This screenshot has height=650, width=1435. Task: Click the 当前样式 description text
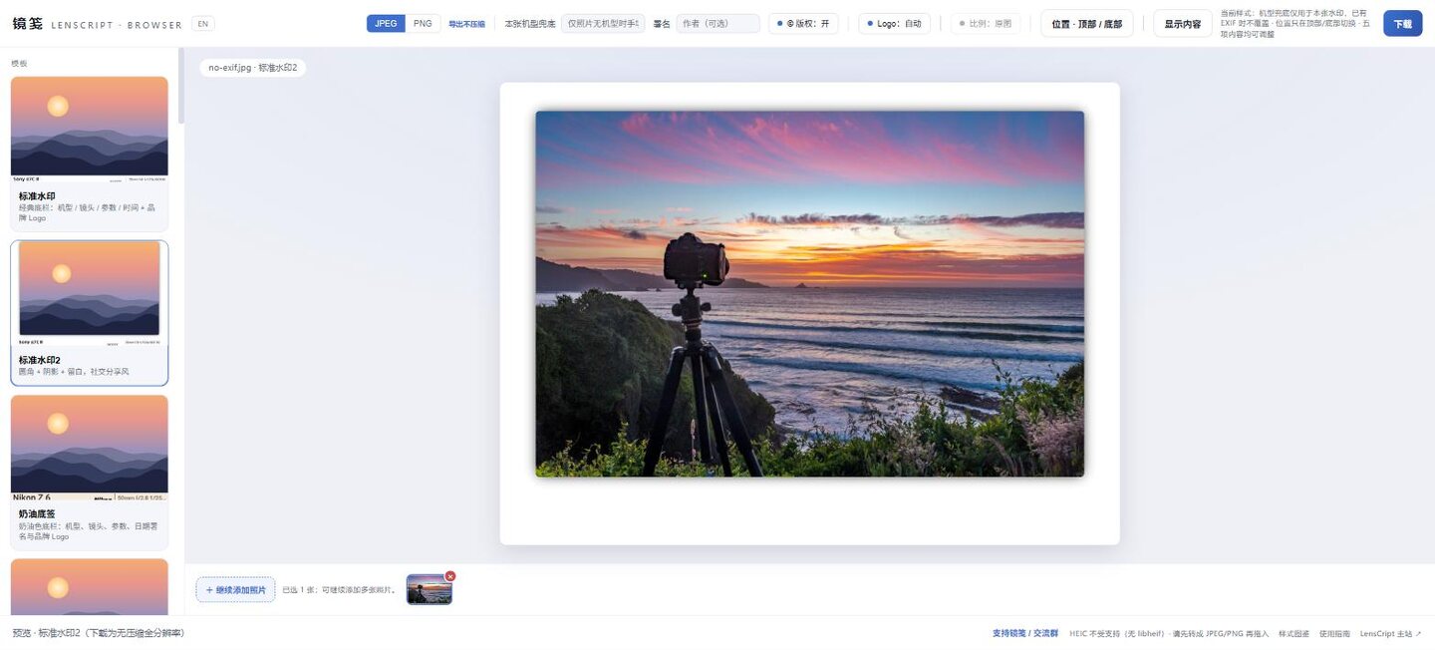tap(1295, 23)
